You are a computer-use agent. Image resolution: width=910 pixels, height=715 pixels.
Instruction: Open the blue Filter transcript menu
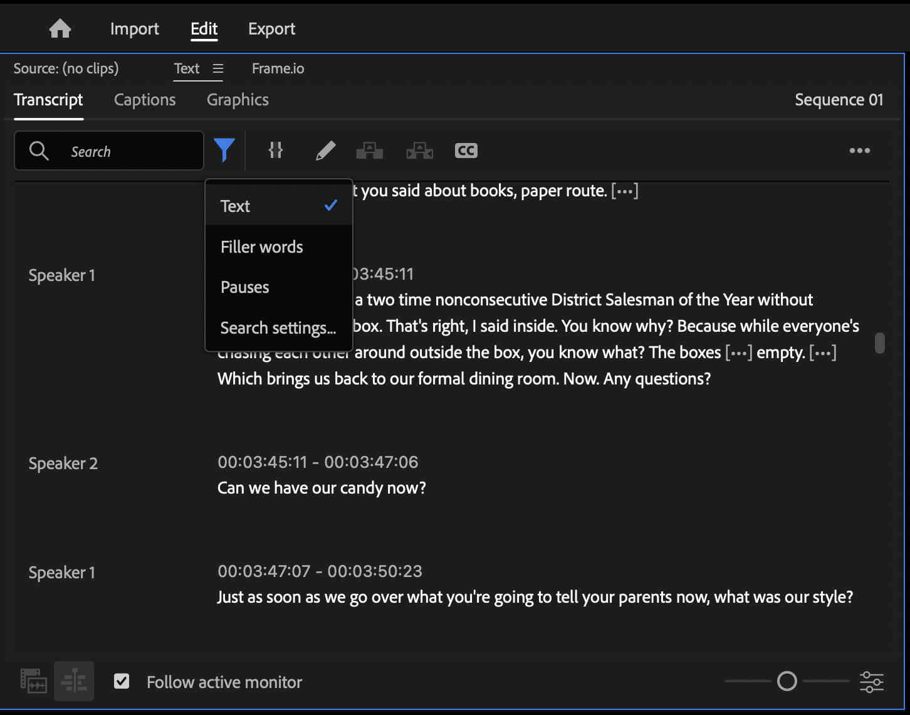point(225,151)
